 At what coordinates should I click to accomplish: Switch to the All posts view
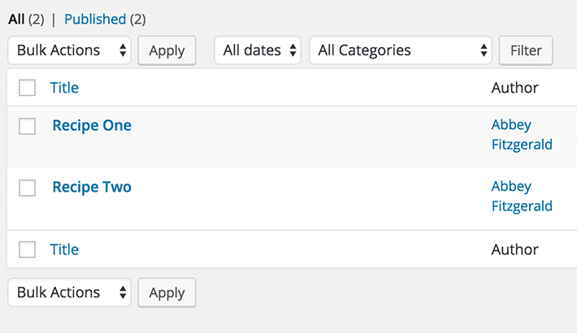tap(16, 19)
